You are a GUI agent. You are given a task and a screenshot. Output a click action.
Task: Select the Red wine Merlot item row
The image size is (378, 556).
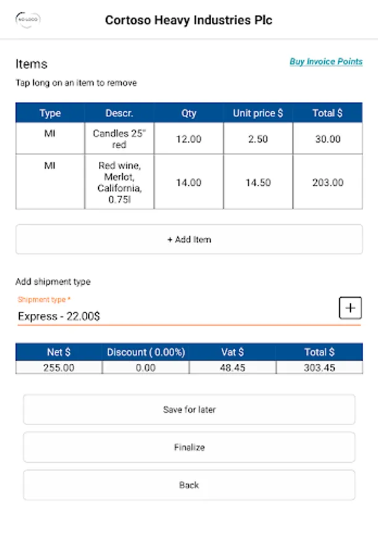coord(119,182)
